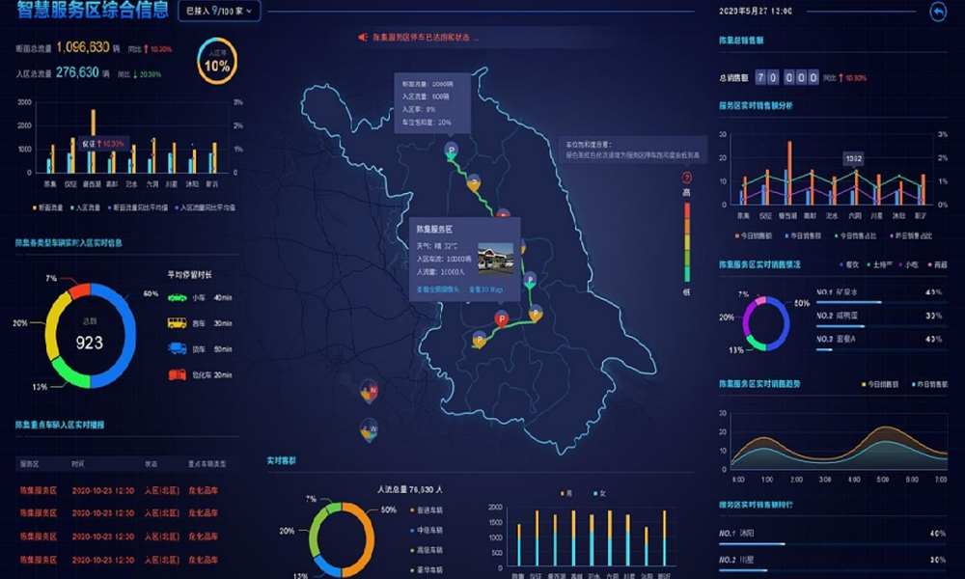This screenshot has width=965, height=579.
Task: Open the 已接入 9/100 家 dropdown
Action: click(219, 11)
